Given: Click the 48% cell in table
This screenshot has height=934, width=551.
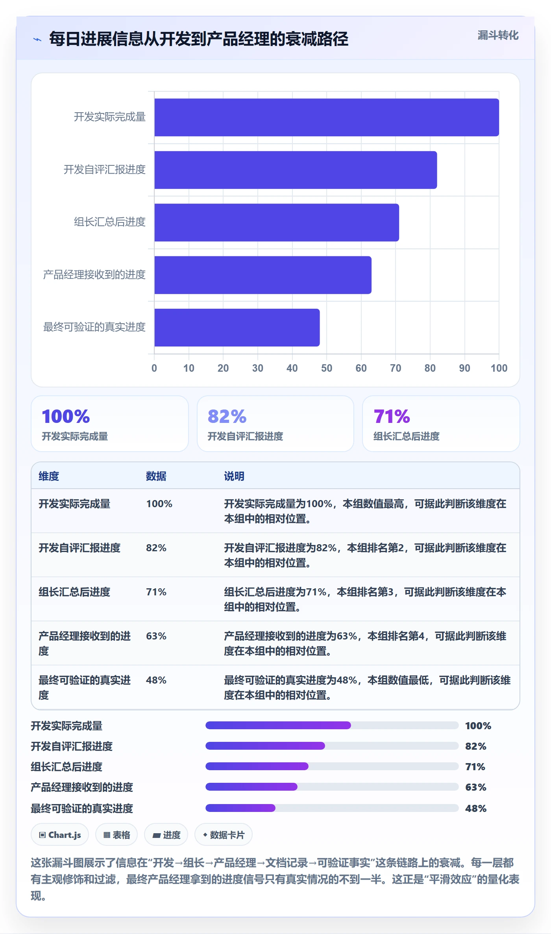Looking at the screenshot, I should [156, 680].
